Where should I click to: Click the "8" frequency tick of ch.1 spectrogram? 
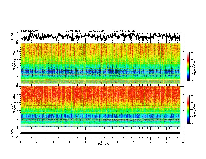click(x=18, y=51)
